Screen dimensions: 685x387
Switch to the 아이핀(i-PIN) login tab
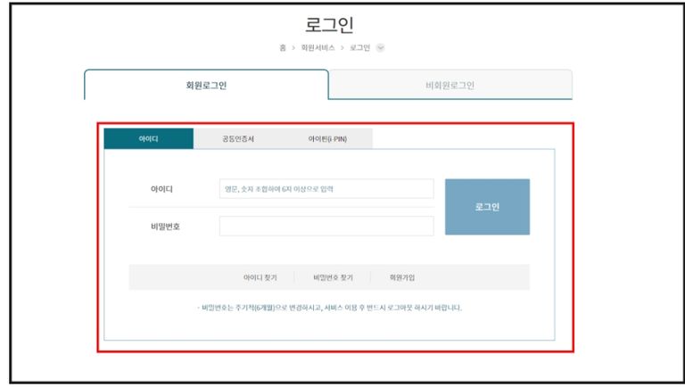[327, 139]
